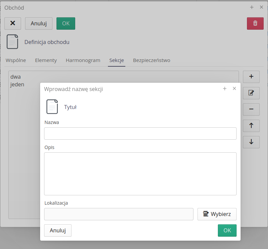The height and width of the screenshot is (249, 268).
Task: Remove section using minus button
Action: (x=251, y=109)
